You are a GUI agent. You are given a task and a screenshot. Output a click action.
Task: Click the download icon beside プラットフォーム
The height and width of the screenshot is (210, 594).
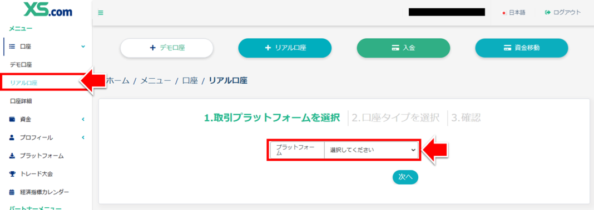12,156
